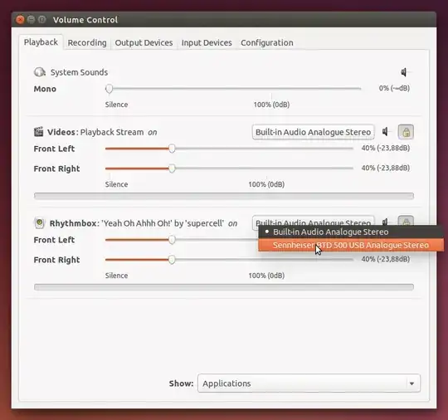Click Rhythmbox Front Right slider handle
The height and width of the screenshot is (420, 448).
click(x=172, y=260)
